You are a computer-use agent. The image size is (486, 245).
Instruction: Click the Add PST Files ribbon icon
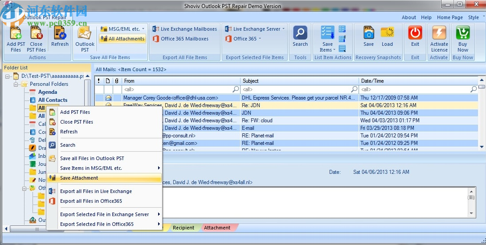(16, 34)
